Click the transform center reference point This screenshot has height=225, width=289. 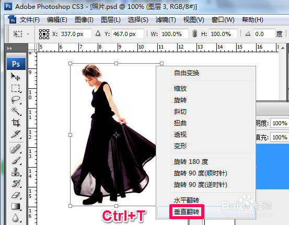tap(116, 135)
